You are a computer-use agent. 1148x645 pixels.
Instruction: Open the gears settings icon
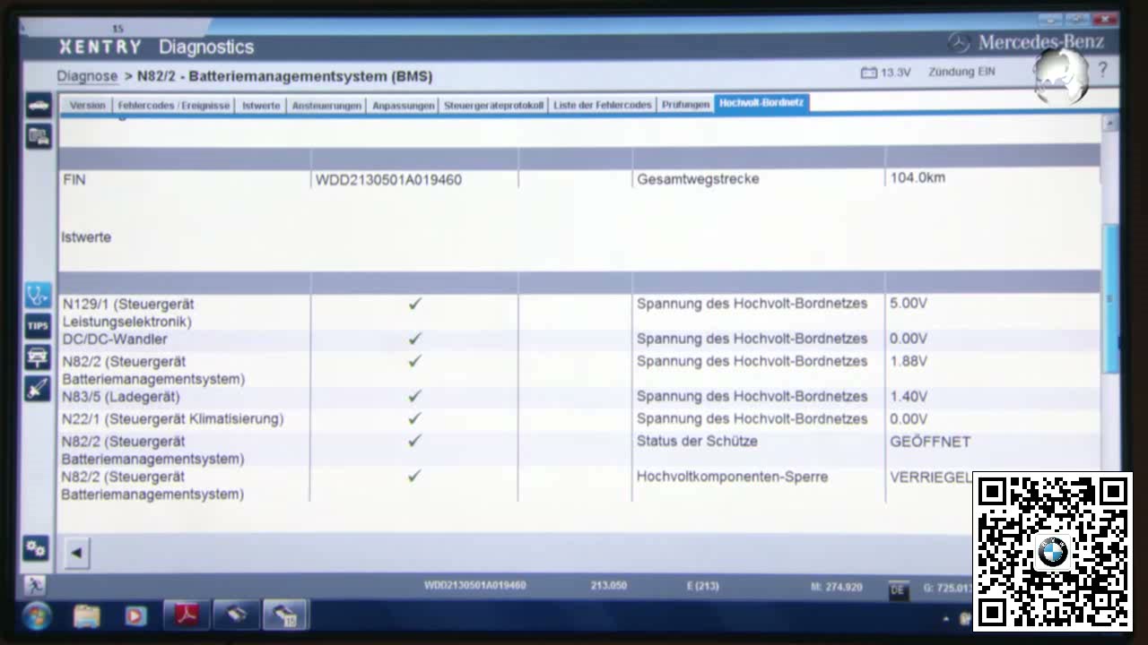coord(36,548)
